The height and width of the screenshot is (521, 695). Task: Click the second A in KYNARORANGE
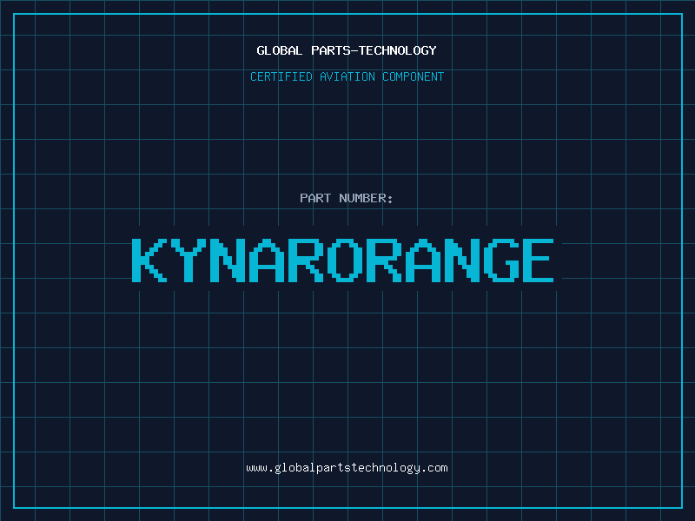[420, 260]
